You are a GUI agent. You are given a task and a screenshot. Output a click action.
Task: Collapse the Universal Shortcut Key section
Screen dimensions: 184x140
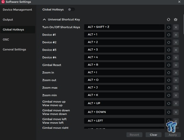[45, 20]
